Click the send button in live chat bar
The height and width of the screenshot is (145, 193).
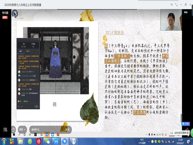point(67,130)
